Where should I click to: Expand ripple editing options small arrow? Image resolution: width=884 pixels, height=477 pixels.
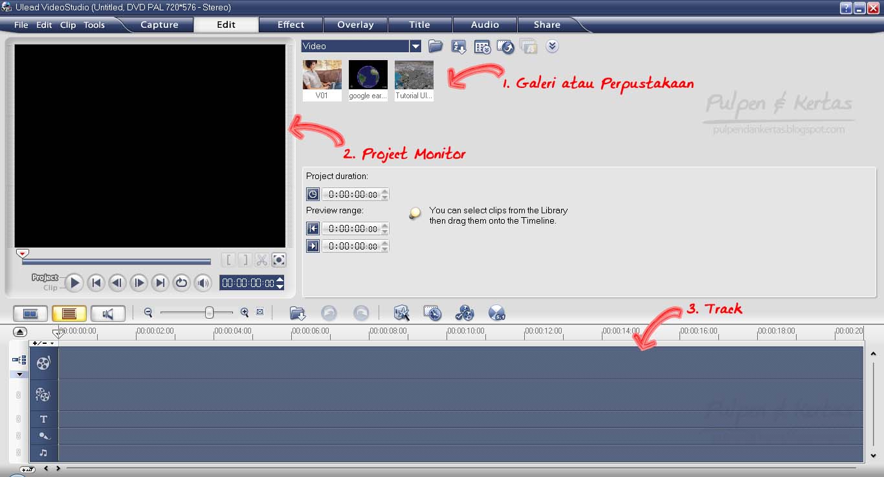click(19, 374)
